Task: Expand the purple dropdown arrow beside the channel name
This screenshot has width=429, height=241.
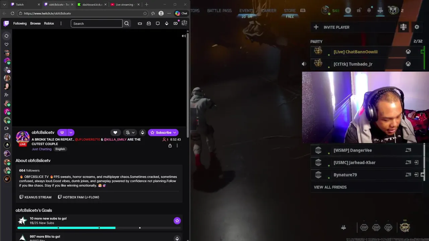Action: tap(71, 133)
